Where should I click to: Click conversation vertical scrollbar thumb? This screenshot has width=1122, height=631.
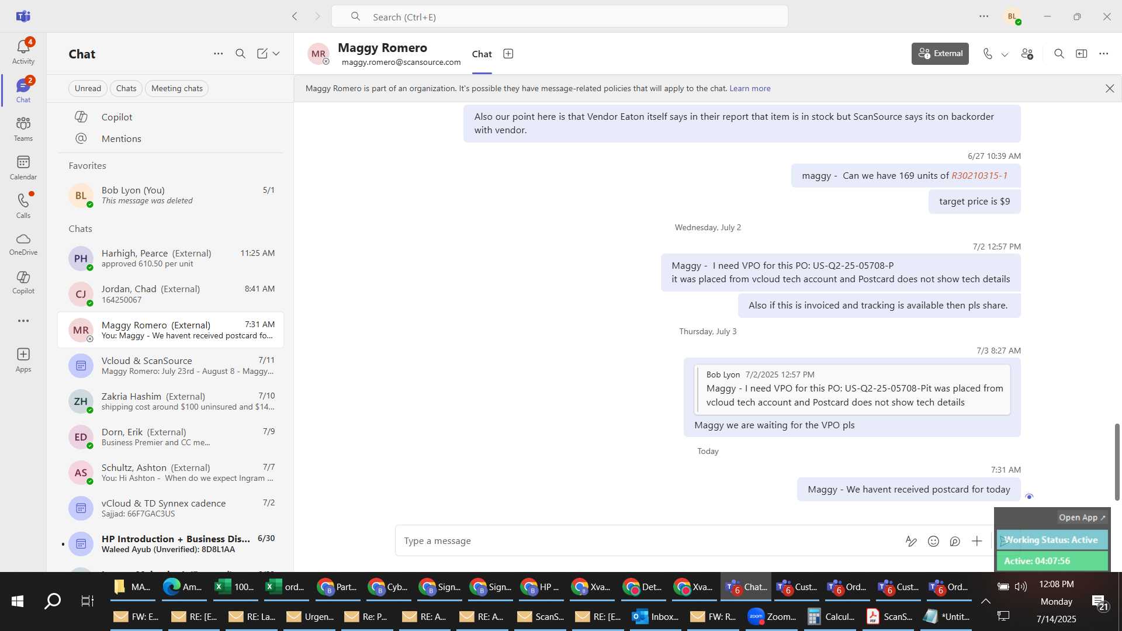tap(1117, 462)
